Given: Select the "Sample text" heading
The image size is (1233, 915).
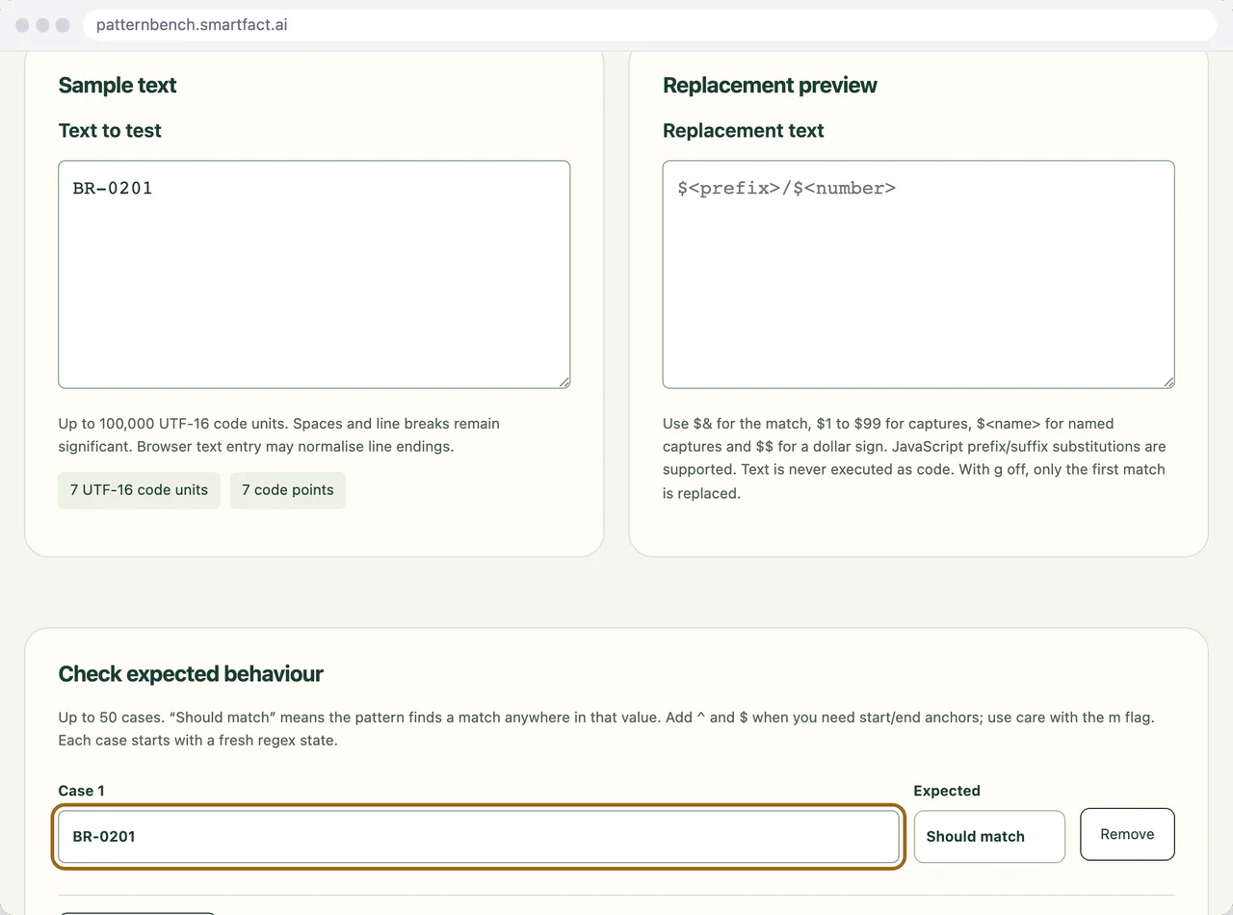Looking at the screenshot, I should click(118, 85).
